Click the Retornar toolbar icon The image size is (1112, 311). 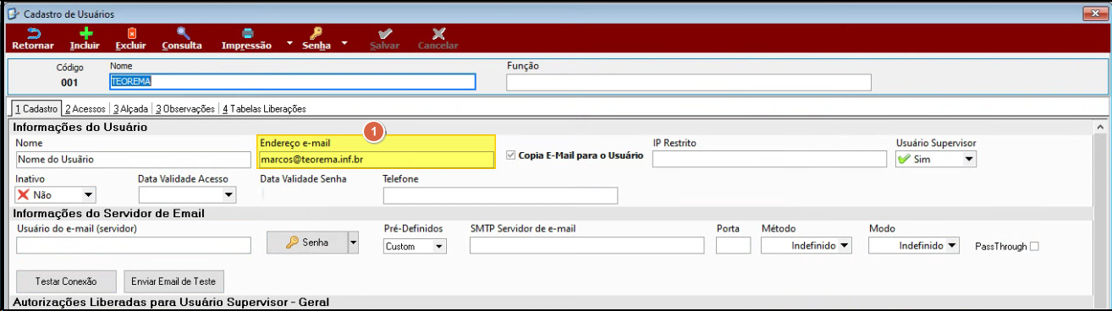(33, 34)
